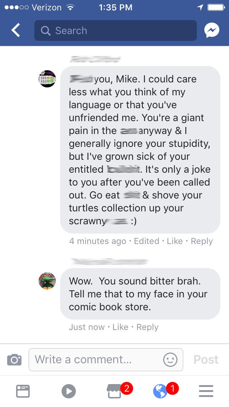The width and height of the screenshot is (229, 407).
Task: Tap the camera icon to attach photo
Action: tap(14, 359)
